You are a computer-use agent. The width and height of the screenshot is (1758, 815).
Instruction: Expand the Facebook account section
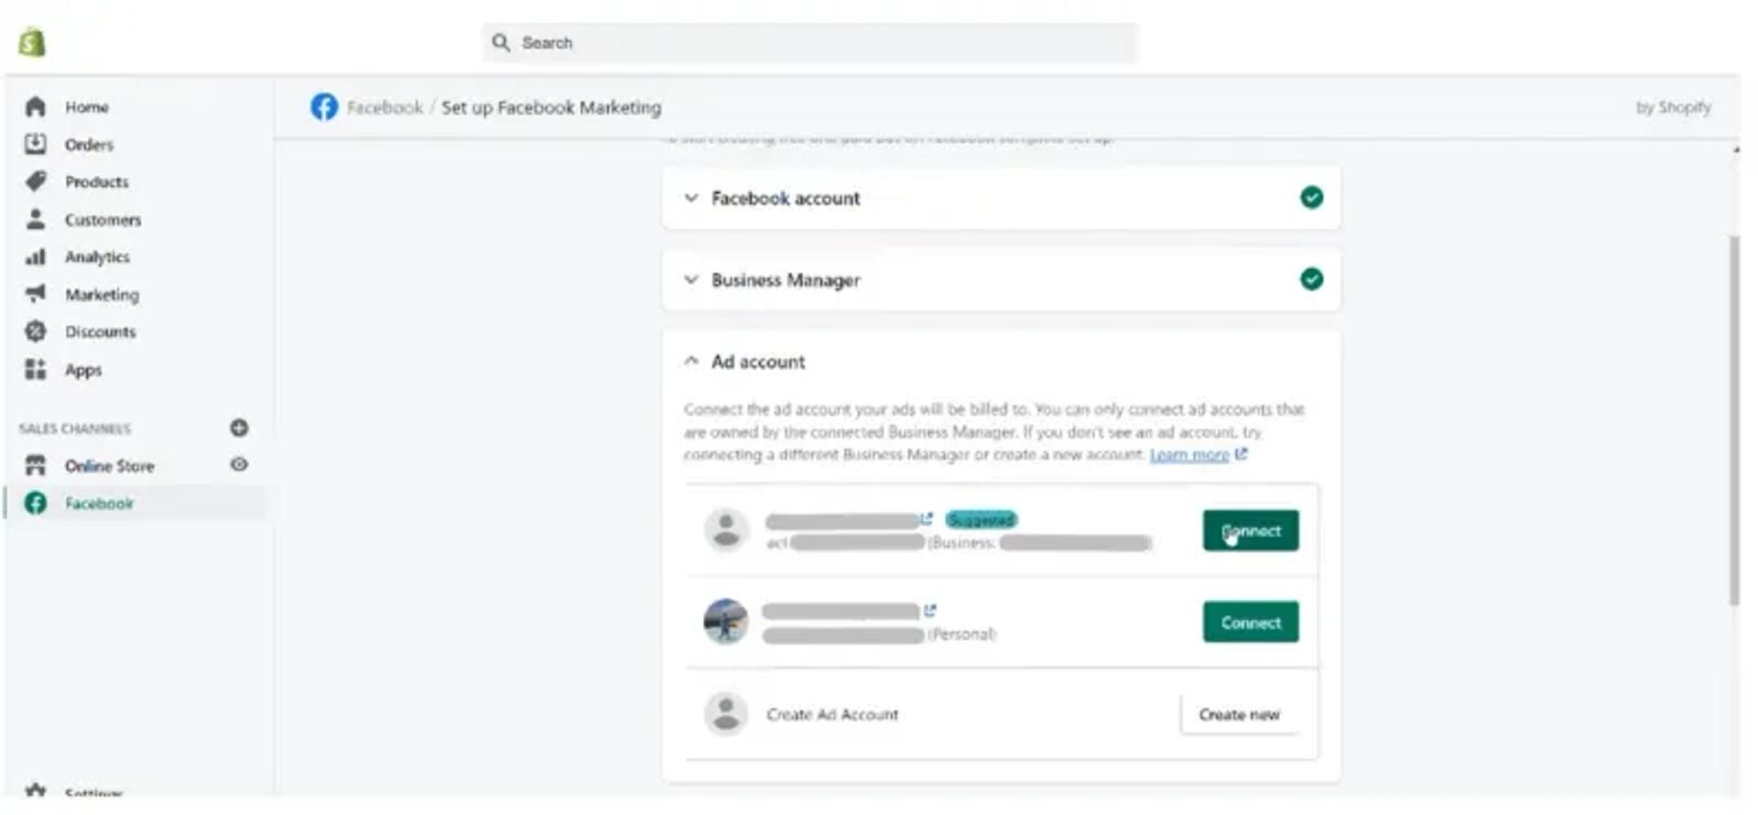click(691, 198)
